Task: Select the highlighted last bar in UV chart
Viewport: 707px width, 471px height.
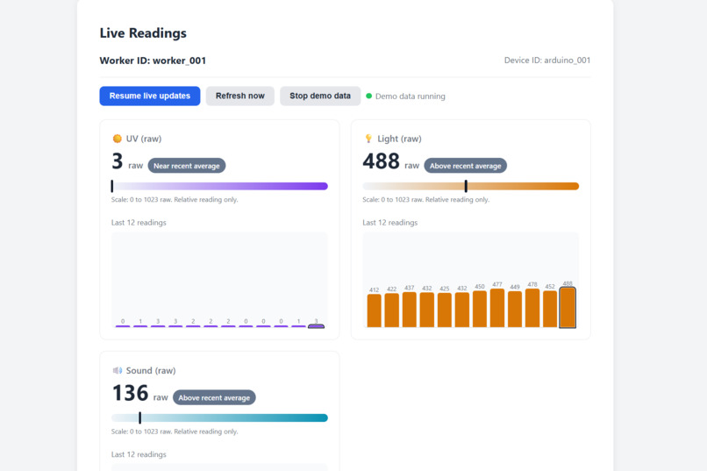Action: (x=316, y=326)
